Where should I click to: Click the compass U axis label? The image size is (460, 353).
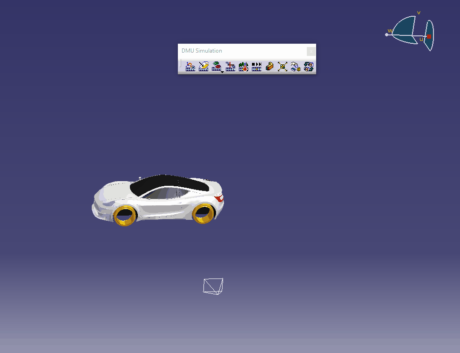(x=421, y=39)
